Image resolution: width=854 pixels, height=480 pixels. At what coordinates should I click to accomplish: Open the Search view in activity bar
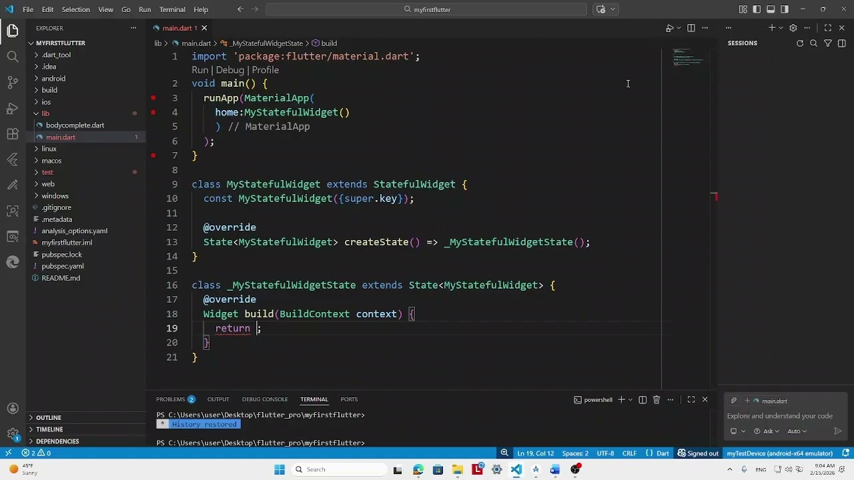[x=13, y=57]
